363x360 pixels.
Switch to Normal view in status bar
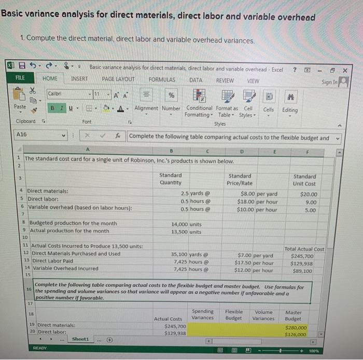tap(220, 350)
